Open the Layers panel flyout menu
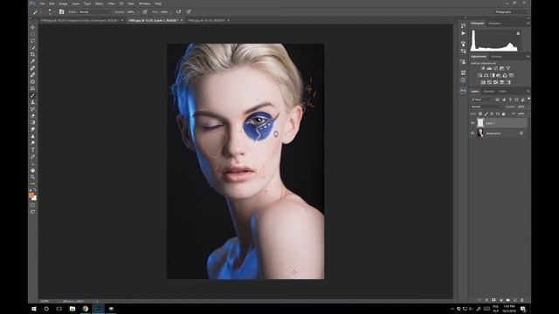The height and width of the screenshot is (314, 559). click(x=528, y=92)
